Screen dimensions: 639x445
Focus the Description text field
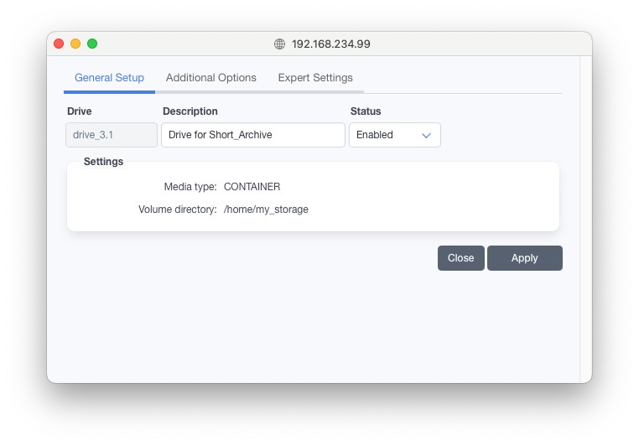pos(252,135)
